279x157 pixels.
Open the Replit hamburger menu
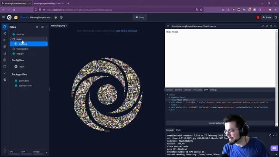click(3, 17)
